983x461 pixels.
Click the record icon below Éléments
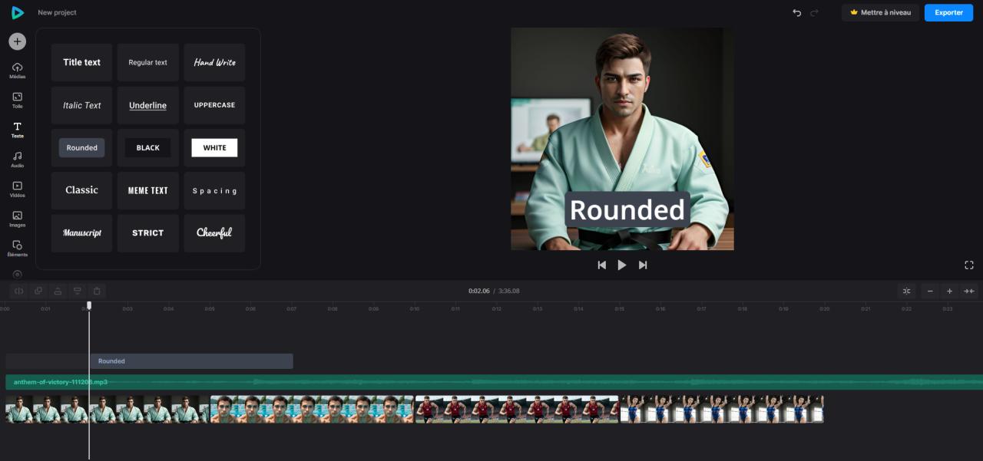click(x=17, y=275)
